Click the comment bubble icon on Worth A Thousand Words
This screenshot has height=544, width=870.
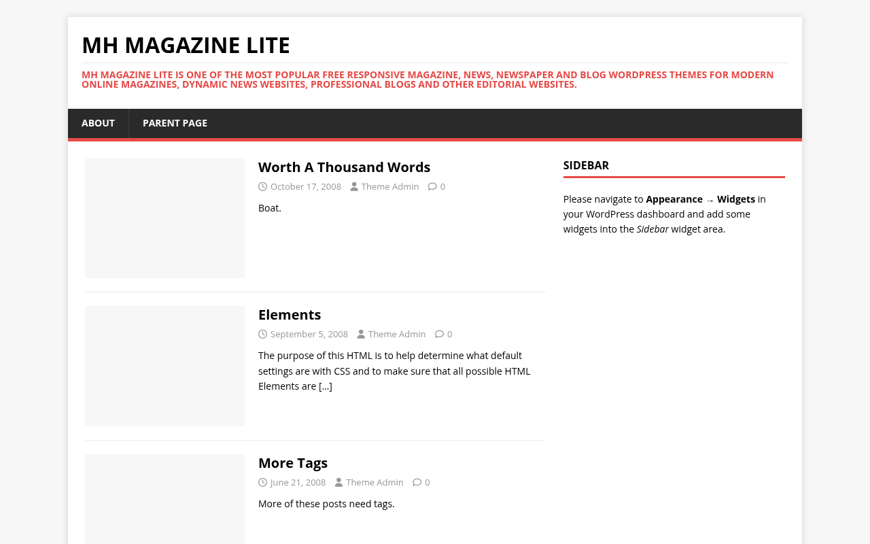432,186
